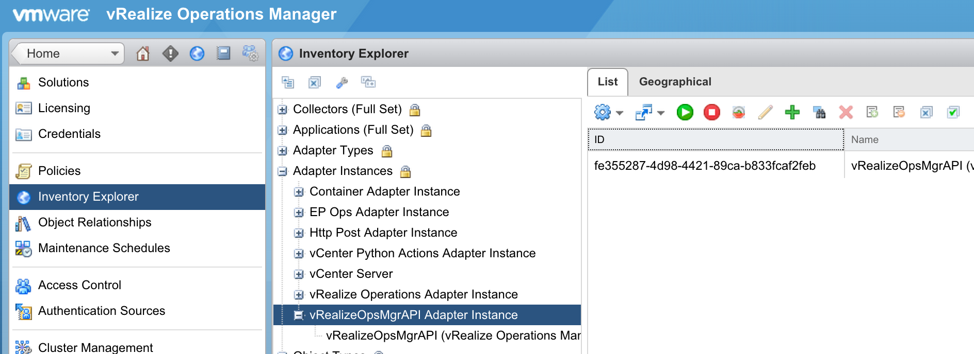Image resolution: width=974 pixels, height=354 pixels.
Task: Click the binoculars Discover Objects icon
Action: pos(819,112)
